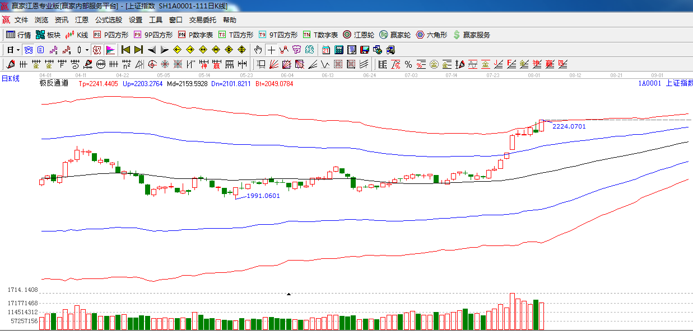
Task: Toggle the pink flag indicator button
Action: pos(110,50)
